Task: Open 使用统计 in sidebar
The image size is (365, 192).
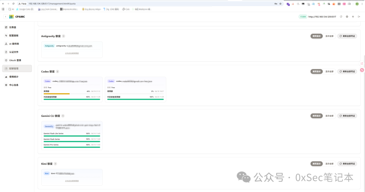Action: click(x=17, y=77)
